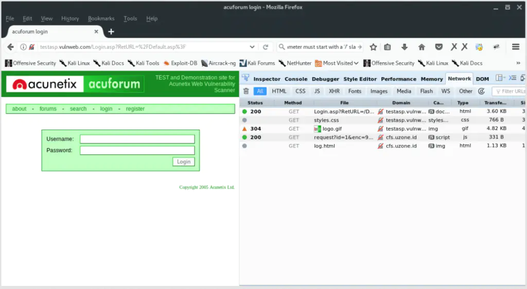Clear network requests with the trash icon
Image resolution: width=527 pixels, height=289 pixels.
pos(246,91)
